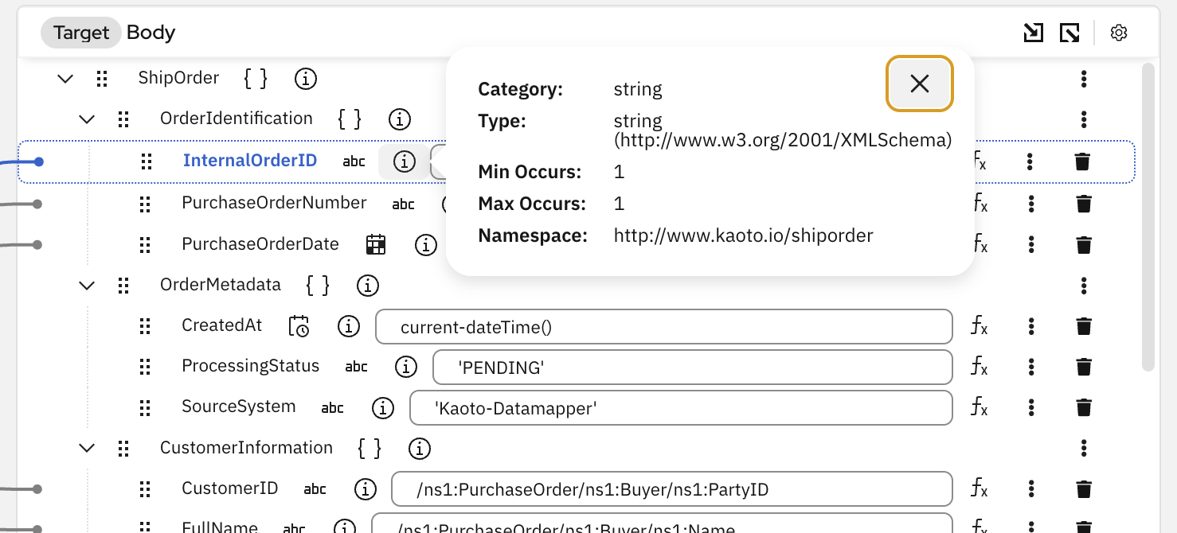Edit the ns1:PartyID XPath field
The width and height of the screenshot is (1177, 533).
pyautogui.click(x=671, y=488)
